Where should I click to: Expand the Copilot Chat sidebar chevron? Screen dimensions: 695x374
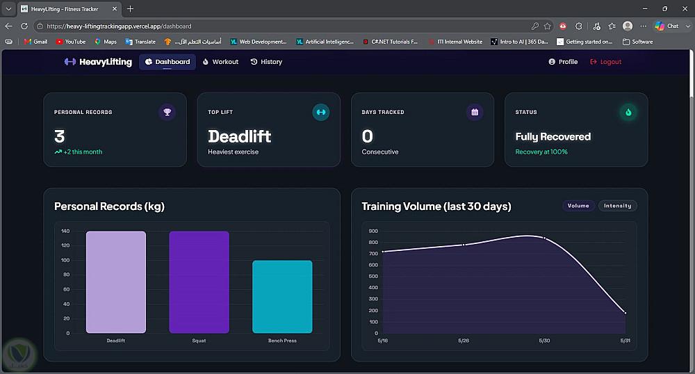pos(688,26)
